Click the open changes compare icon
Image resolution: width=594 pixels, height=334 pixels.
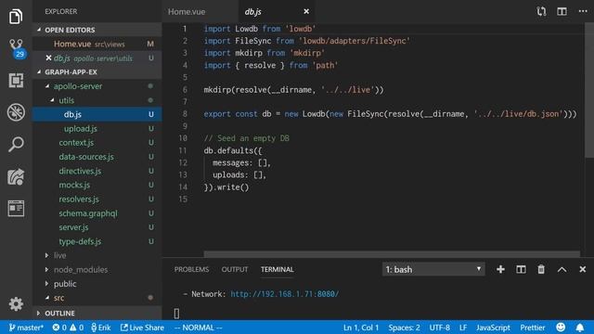pos(541,11)
